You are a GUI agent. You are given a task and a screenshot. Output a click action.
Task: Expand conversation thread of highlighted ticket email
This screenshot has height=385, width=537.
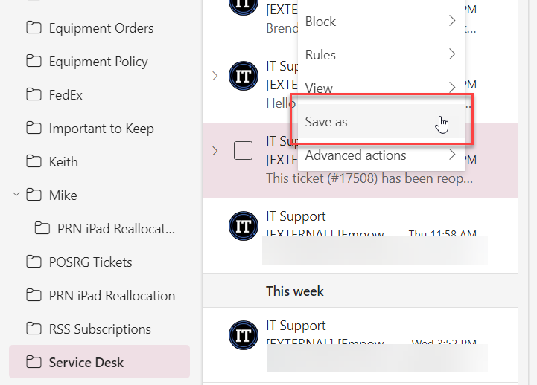pos(215,151)
